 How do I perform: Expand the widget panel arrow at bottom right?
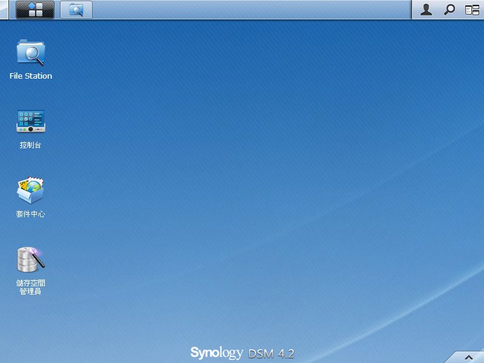click(468, 358)
